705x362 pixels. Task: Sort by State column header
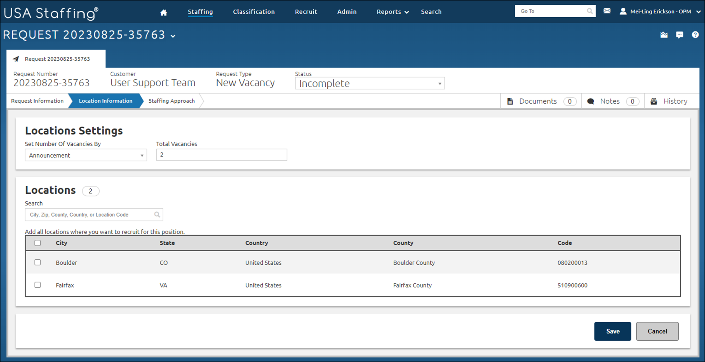pos(167,243)
